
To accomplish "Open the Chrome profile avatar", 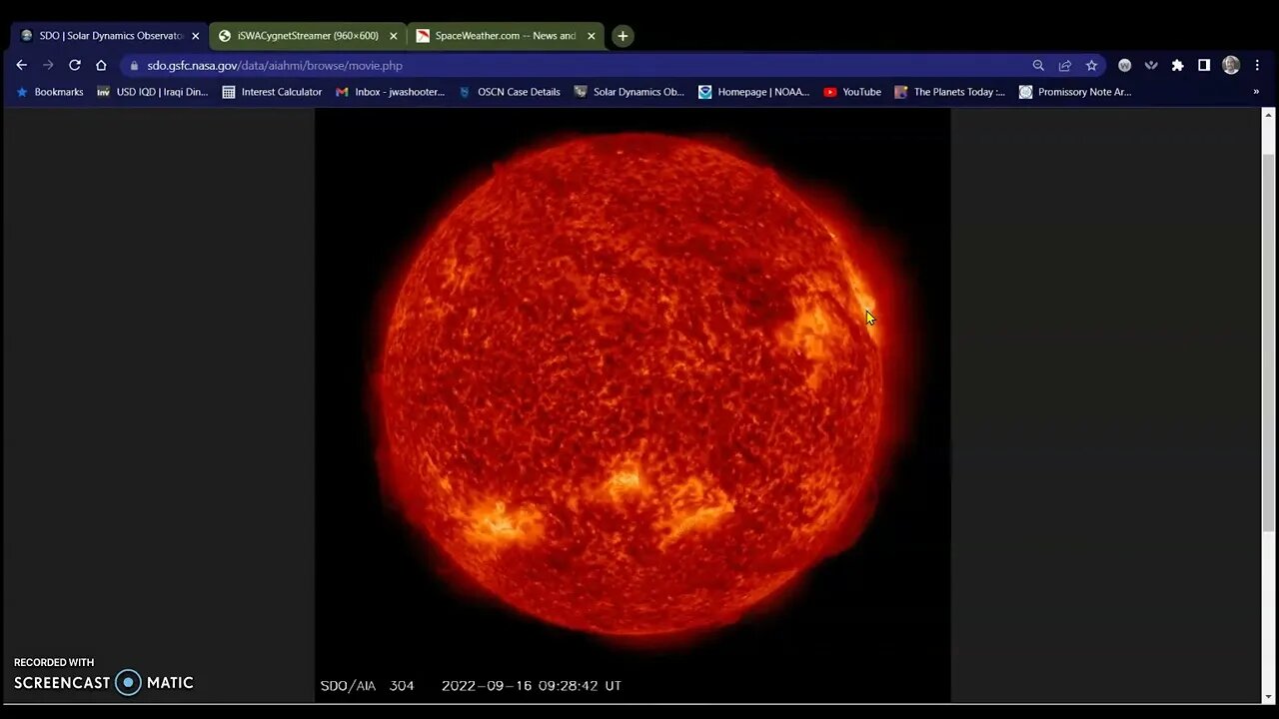I will [1231, 65].
